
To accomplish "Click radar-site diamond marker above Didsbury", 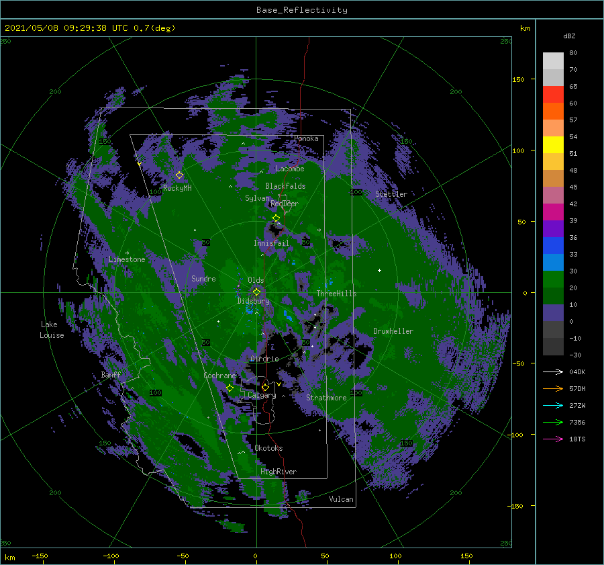I will point(256,292).
